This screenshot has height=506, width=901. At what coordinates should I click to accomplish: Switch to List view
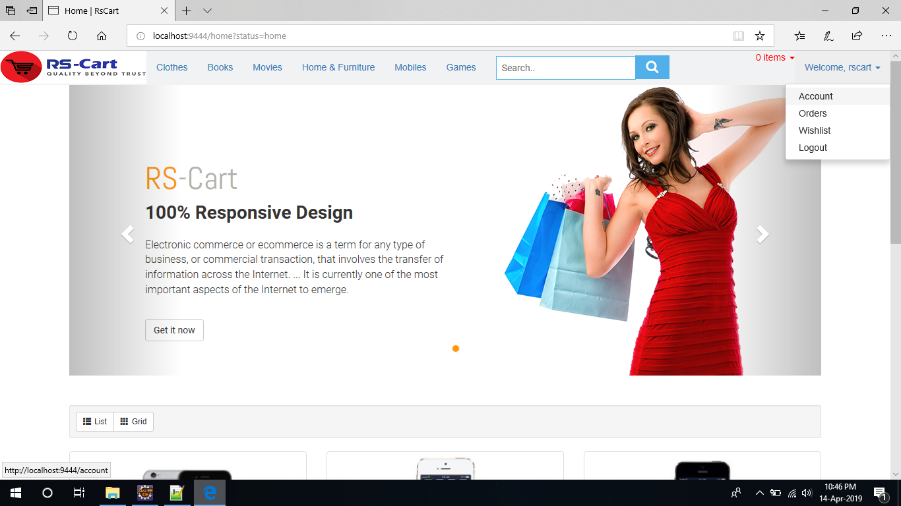point(95,422)
